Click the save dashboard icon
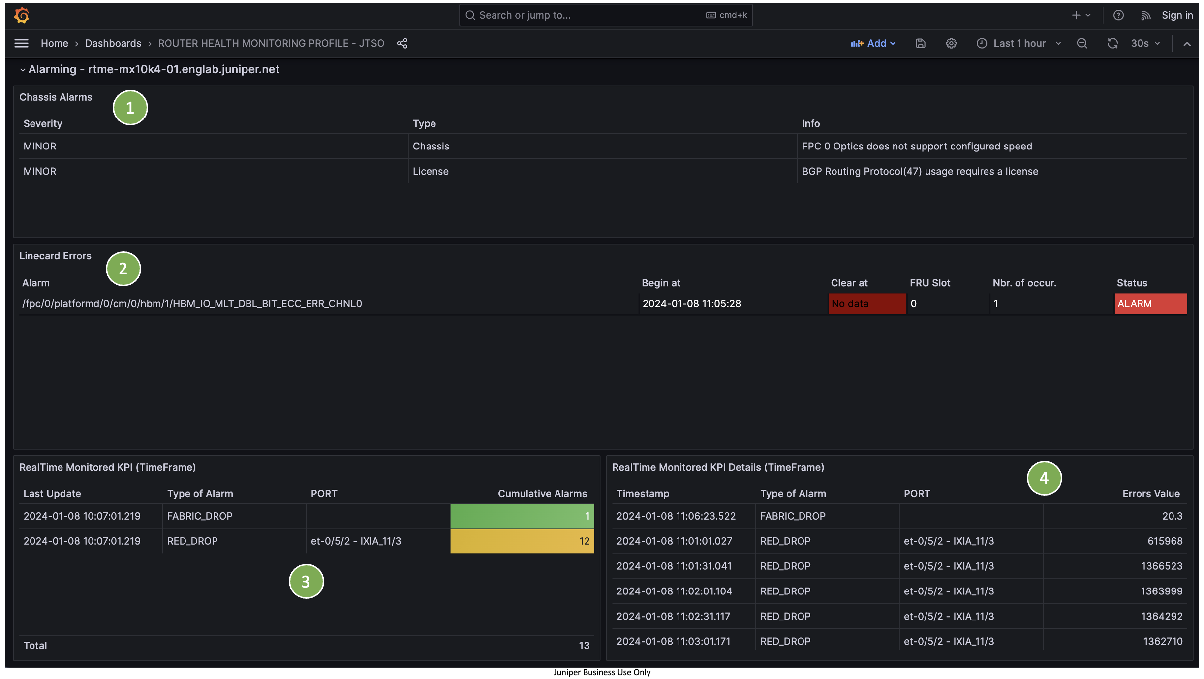Screen dimensions: 1204x679 [920, 43]
